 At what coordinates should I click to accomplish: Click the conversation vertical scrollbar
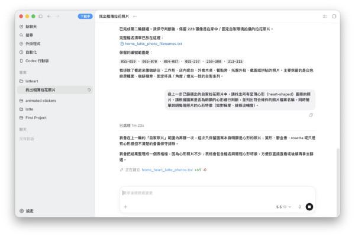pos(338,181)
